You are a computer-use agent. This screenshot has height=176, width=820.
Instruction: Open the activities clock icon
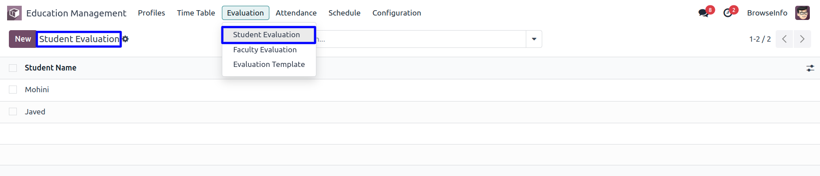point(728,13)
